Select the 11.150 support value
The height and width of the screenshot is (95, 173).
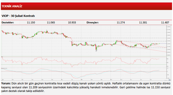point(31,23)
